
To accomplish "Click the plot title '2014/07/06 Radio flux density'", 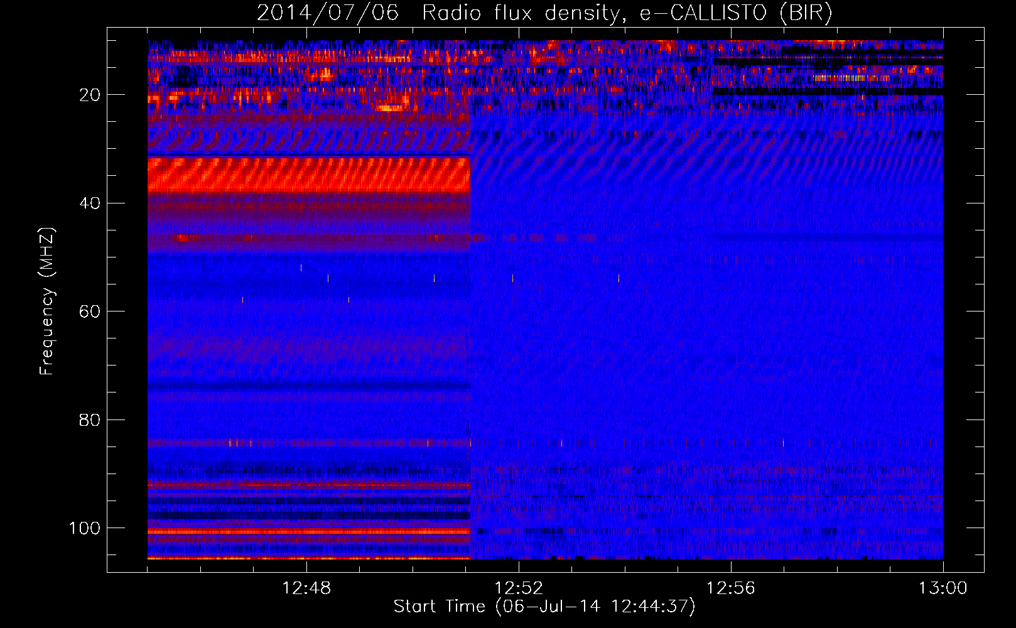I will [x=545, y=13].
